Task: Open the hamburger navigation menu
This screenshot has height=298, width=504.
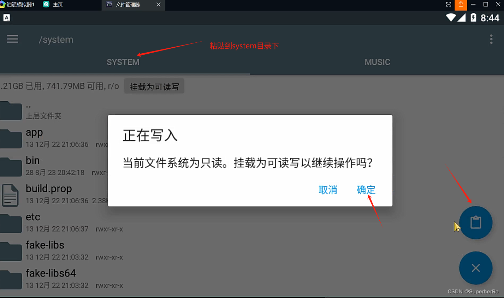Action: pos(12,39)
